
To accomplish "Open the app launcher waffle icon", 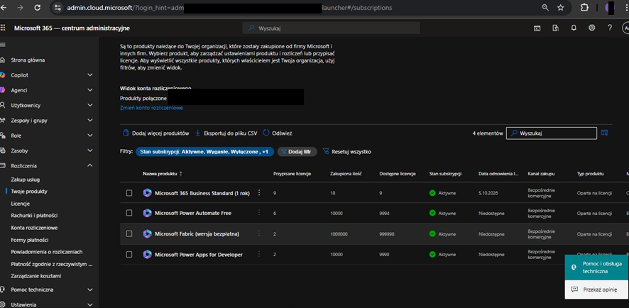I will tap(3, 28).
